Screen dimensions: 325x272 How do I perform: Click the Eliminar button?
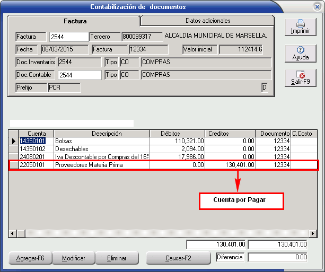click(x=117, y=258)
